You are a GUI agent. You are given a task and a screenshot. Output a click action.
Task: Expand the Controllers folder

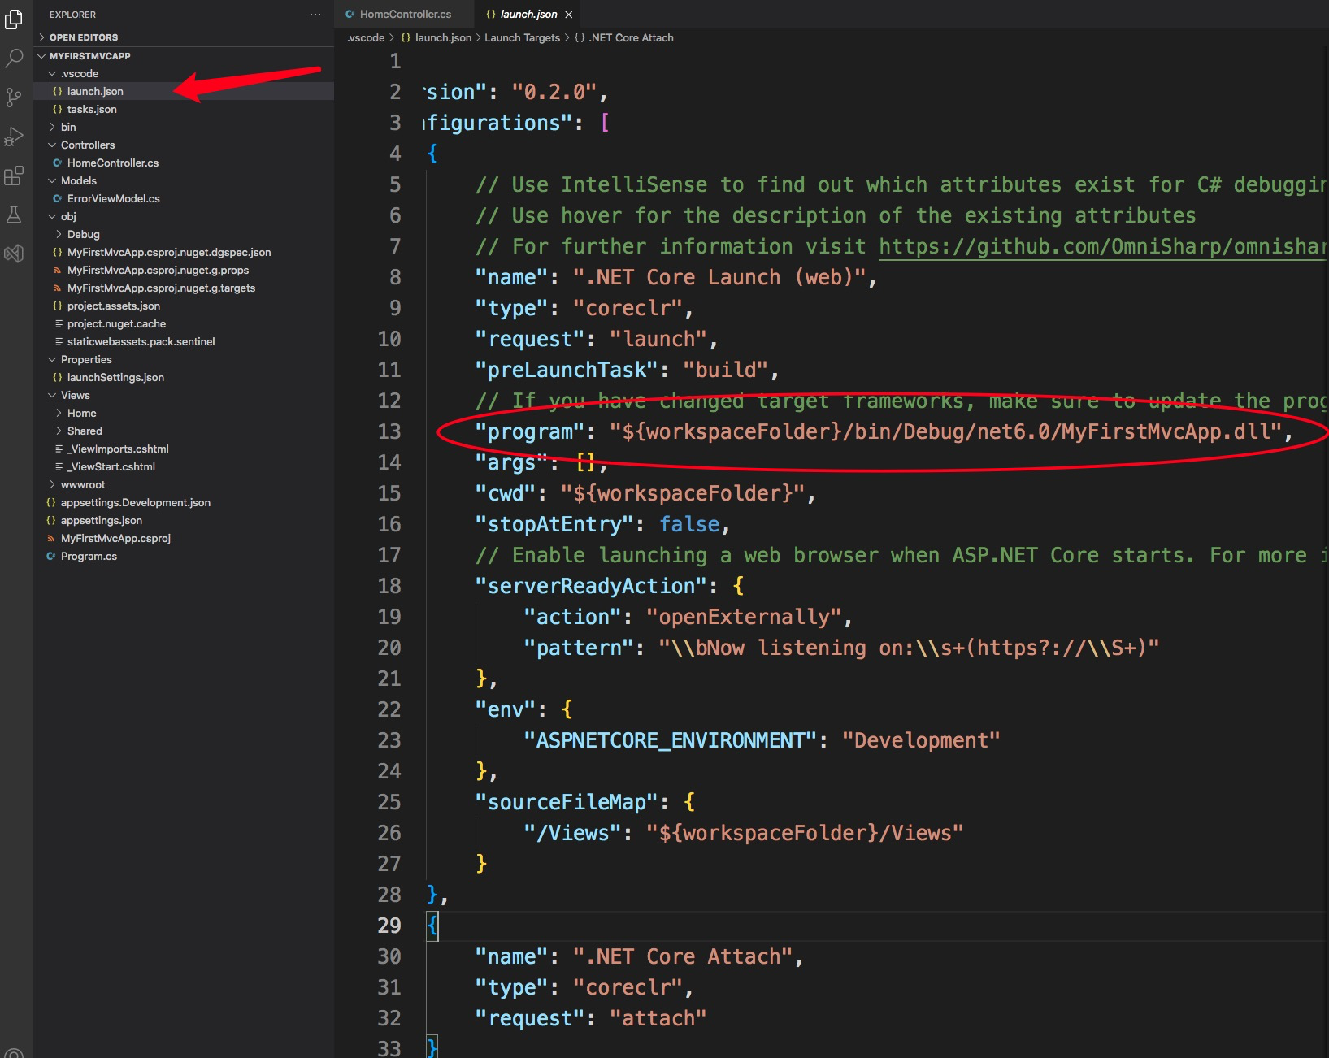pos(51,145)
